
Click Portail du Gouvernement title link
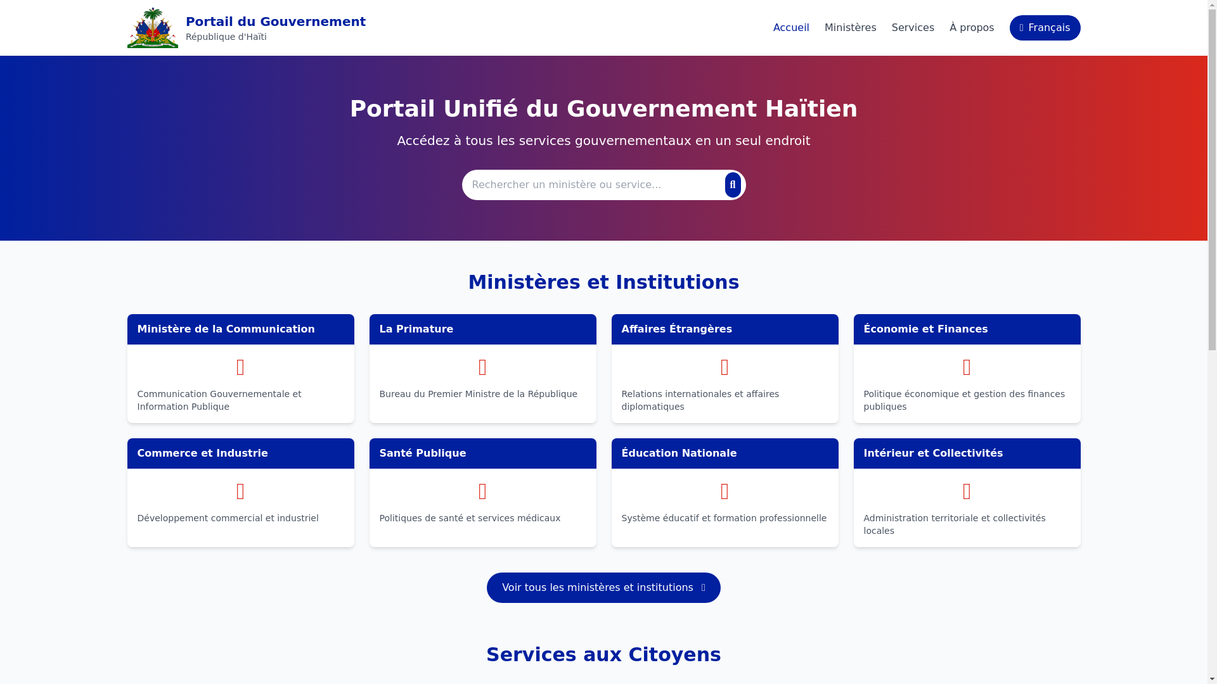pyautogui.click(x=276, y=22)
